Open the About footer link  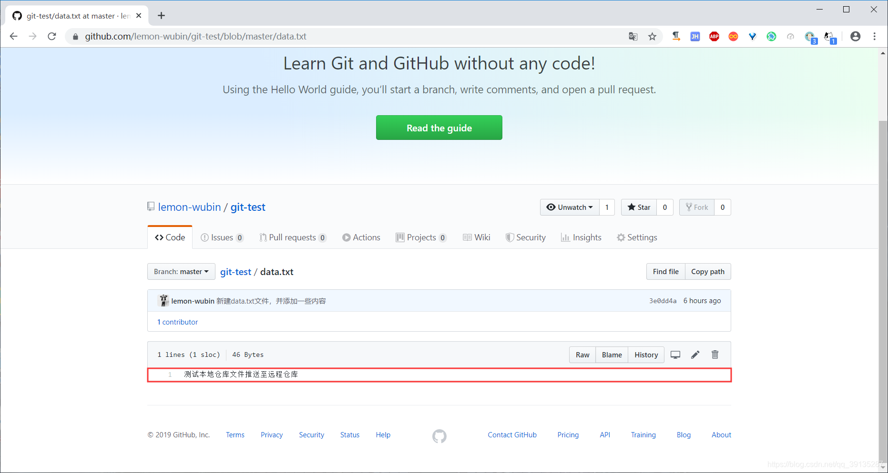click(x=721, y=435)
